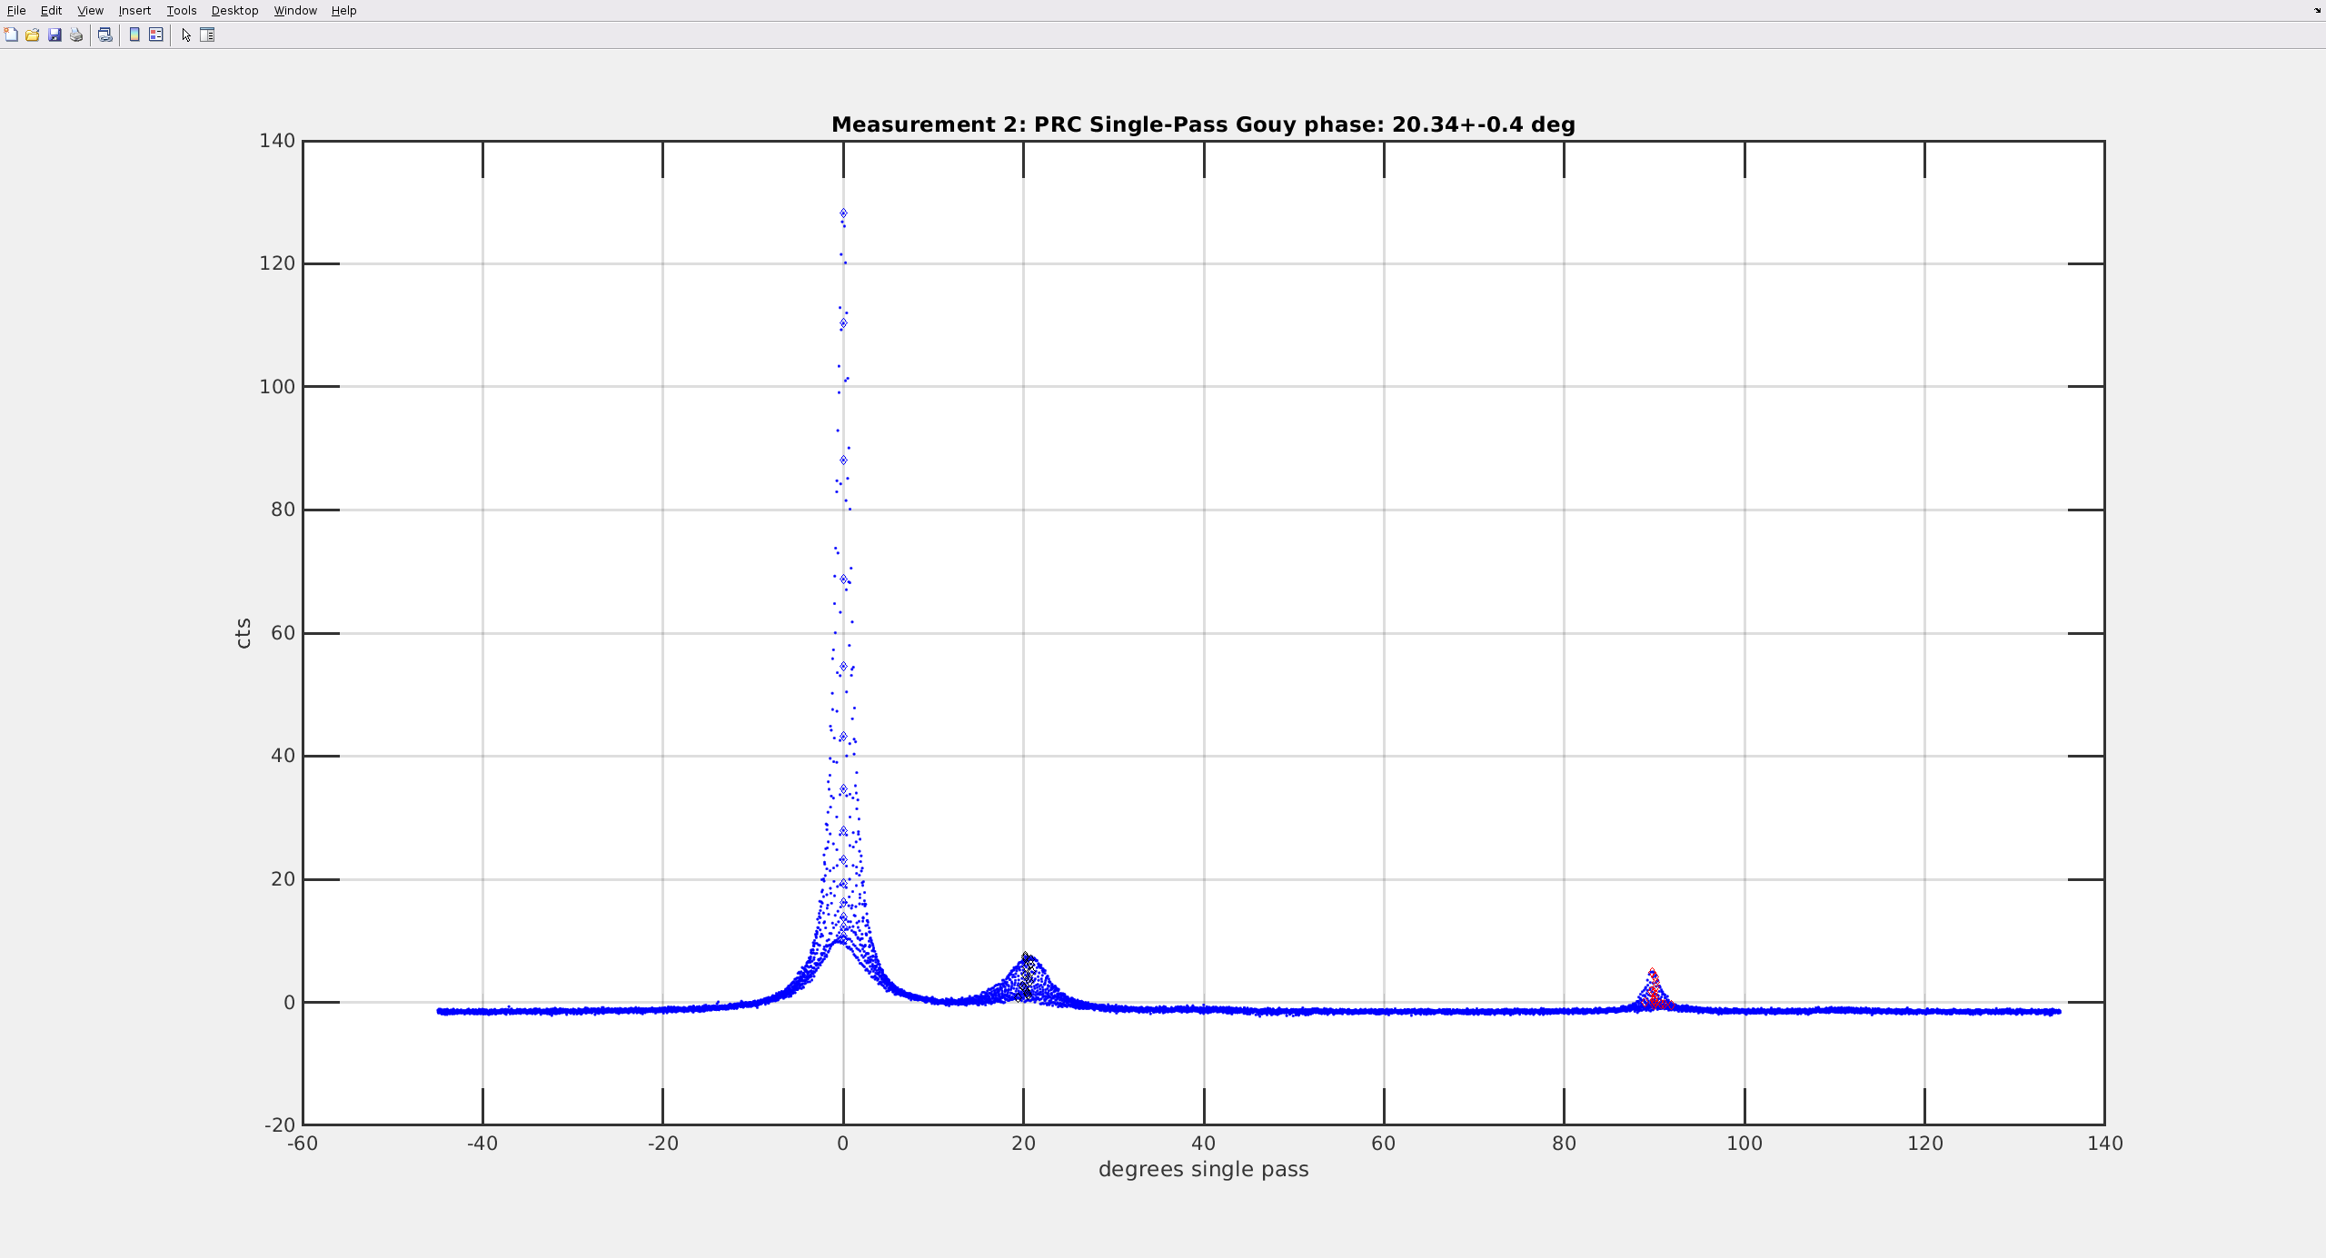The height and width of the screenshot is (1258, 2326).
Task: Toggle the Insert Colorbar button
Action: coord(134,35)
